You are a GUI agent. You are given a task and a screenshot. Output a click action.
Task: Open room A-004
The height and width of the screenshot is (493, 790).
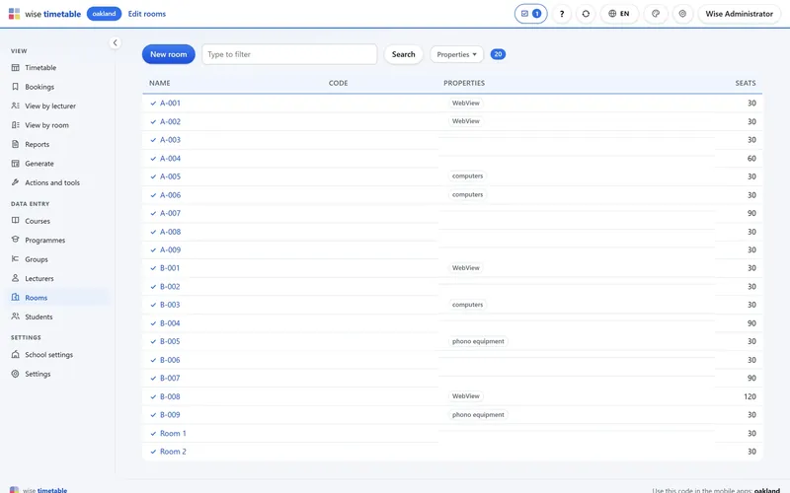(170, 158)
